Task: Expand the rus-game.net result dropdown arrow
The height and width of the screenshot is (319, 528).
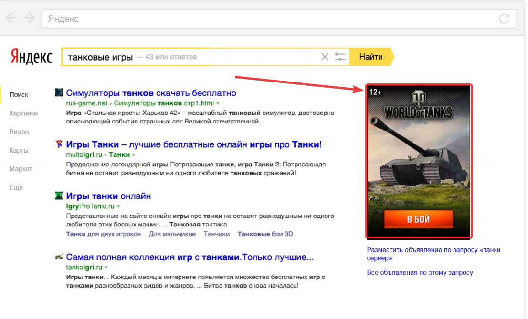Action: pyautogui.click(x=218, y=103)
